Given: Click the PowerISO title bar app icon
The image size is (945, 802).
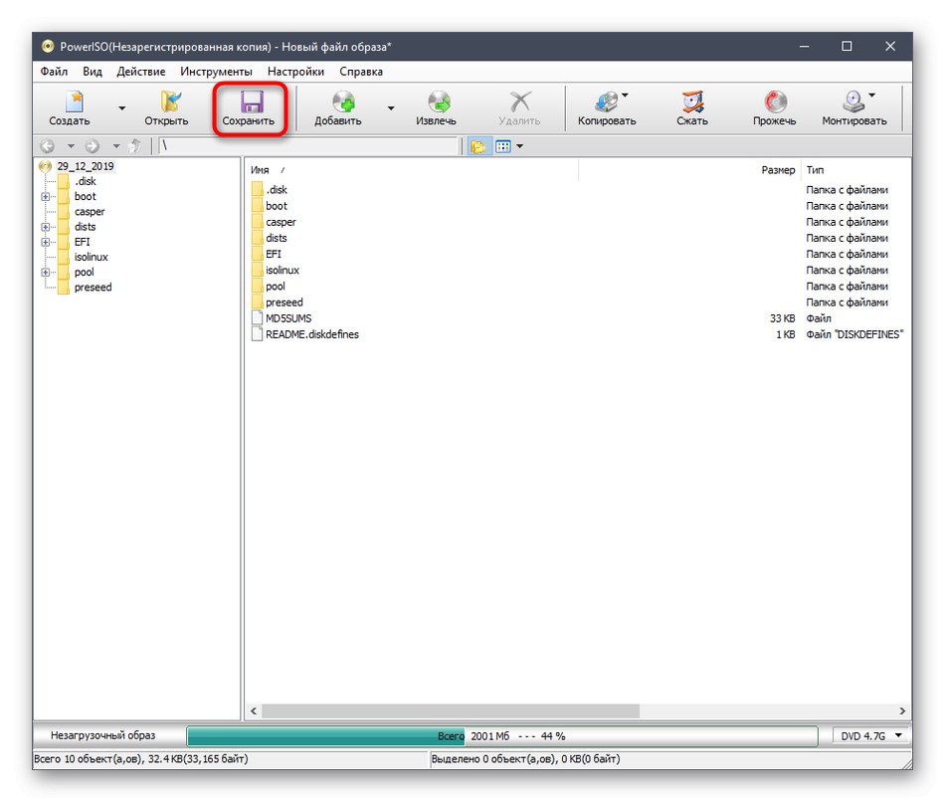Looking at the screenshot, I should [48, 47].
